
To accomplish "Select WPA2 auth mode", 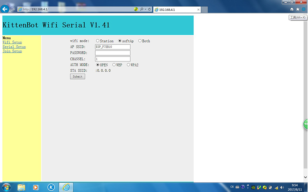I will click(x=128, y=65).
